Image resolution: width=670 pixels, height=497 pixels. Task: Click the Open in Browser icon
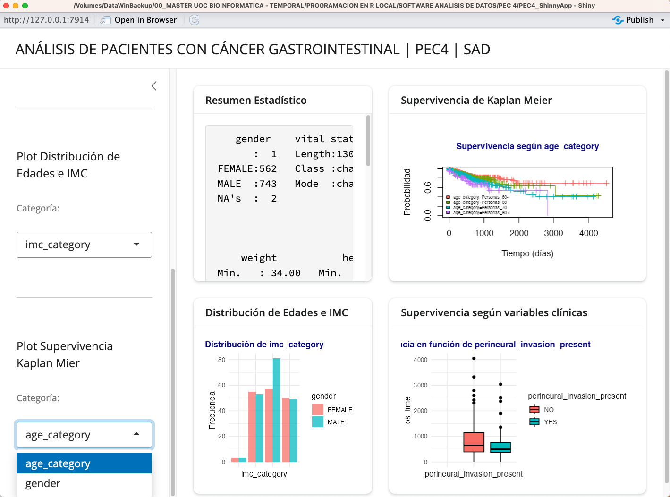coord(106,20)
